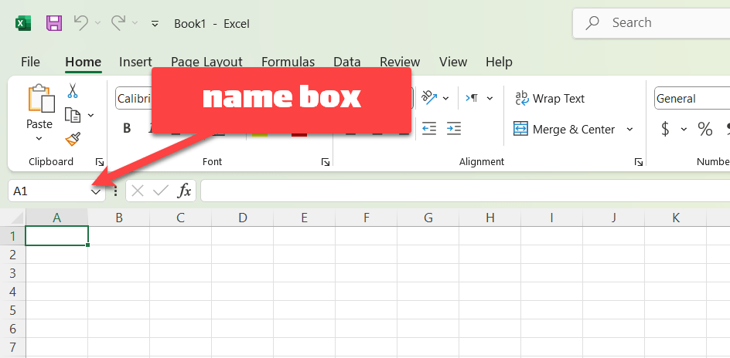This screenshot has width=730, height=358.
Task: Open Alignment settings dialog launcher
Action: [639, 162]
